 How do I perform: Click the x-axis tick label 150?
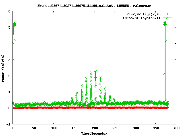[75, 128]
